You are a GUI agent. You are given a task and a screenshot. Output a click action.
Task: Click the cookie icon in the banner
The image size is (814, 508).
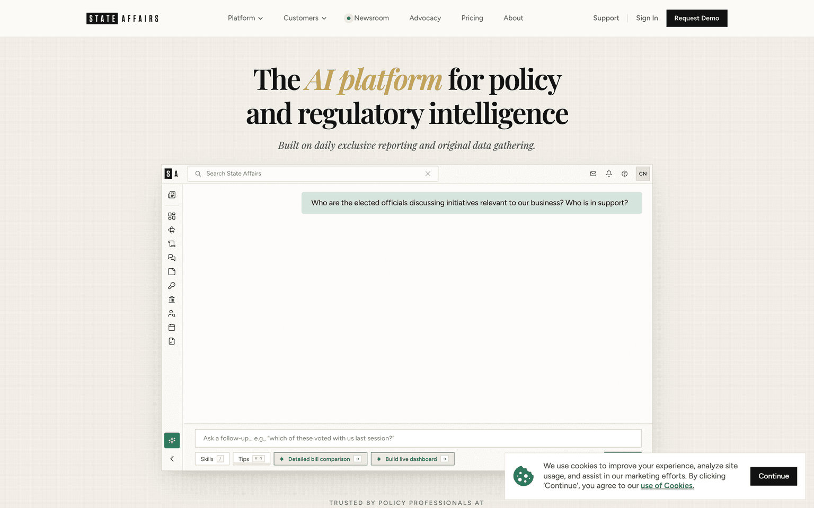coord(524,476)
